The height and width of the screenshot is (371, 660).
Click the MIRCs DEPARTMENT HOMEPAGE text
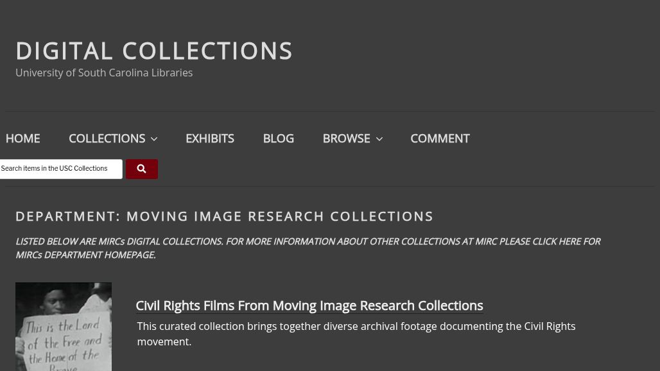[85, 255]
